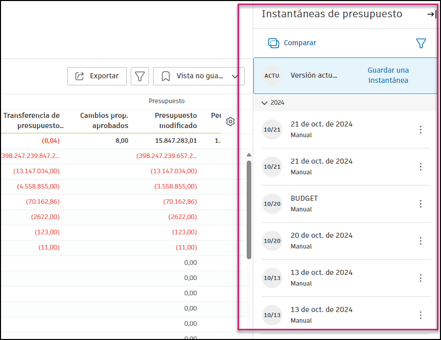Open actions dropdown for 13 de oct. snapshot

click(x=421, y=278)
